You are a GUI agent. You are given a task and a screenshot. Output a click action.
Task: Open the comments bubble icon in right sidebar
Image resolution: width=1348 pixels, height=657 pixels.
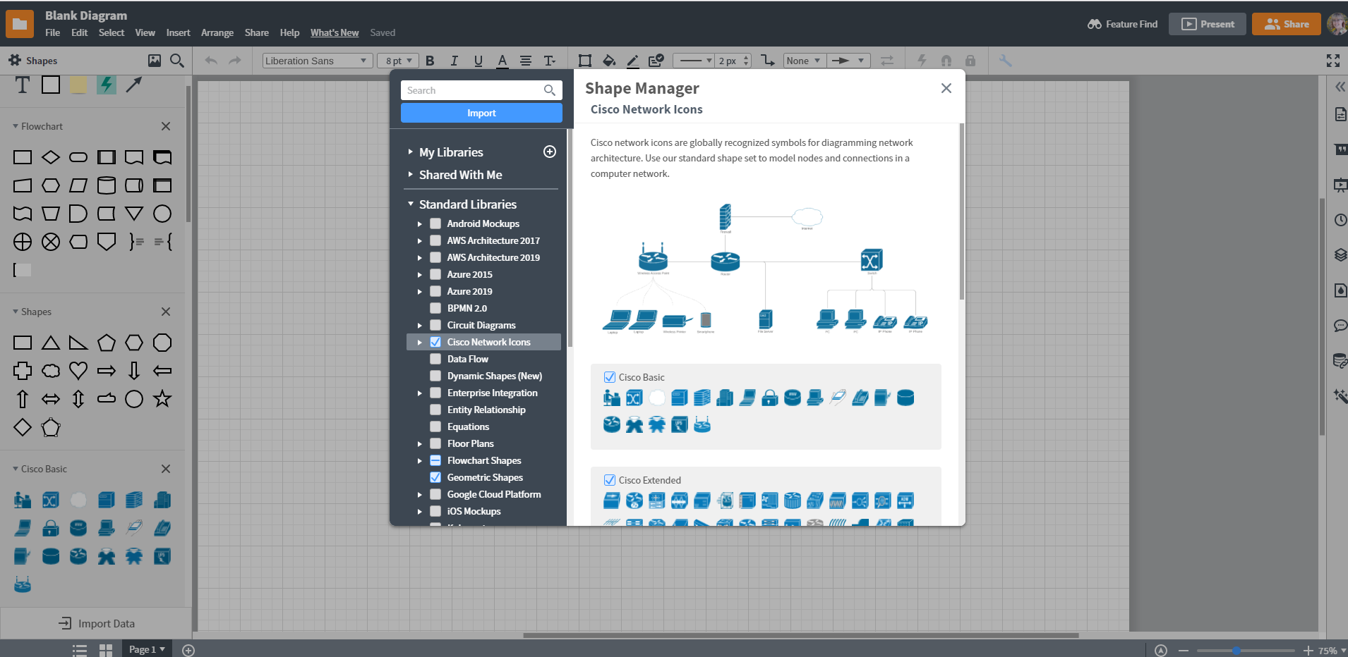pos(1341,326)
